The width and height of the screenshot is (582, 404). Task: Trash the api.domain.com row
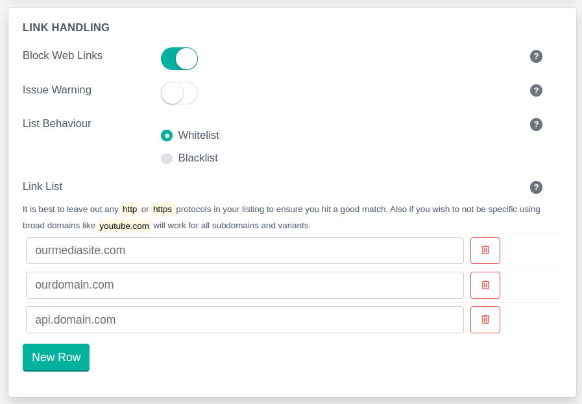[x=485, y=320]
